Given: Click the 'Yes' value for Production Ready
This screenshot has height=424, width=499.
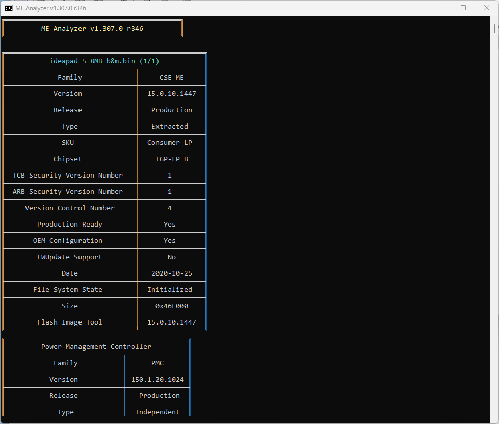Looking at the screenshot, I should (170, 225).
